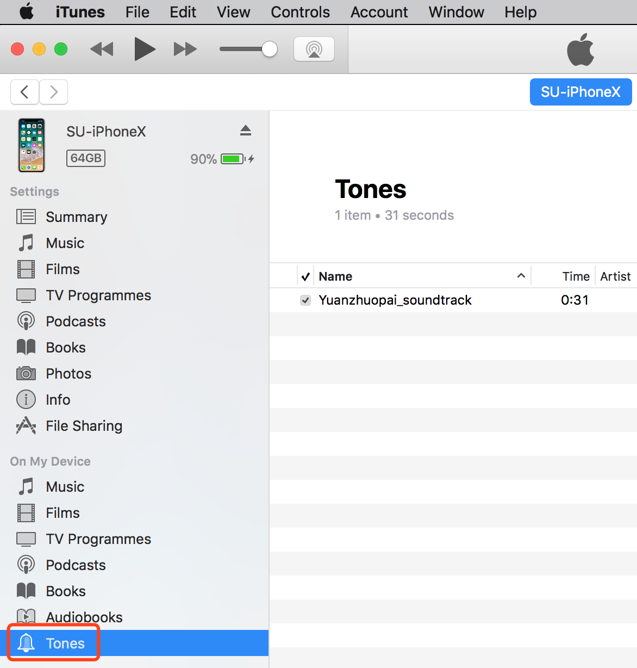
Task: Click the rewind previous track button
Action: tap(102, 50)
